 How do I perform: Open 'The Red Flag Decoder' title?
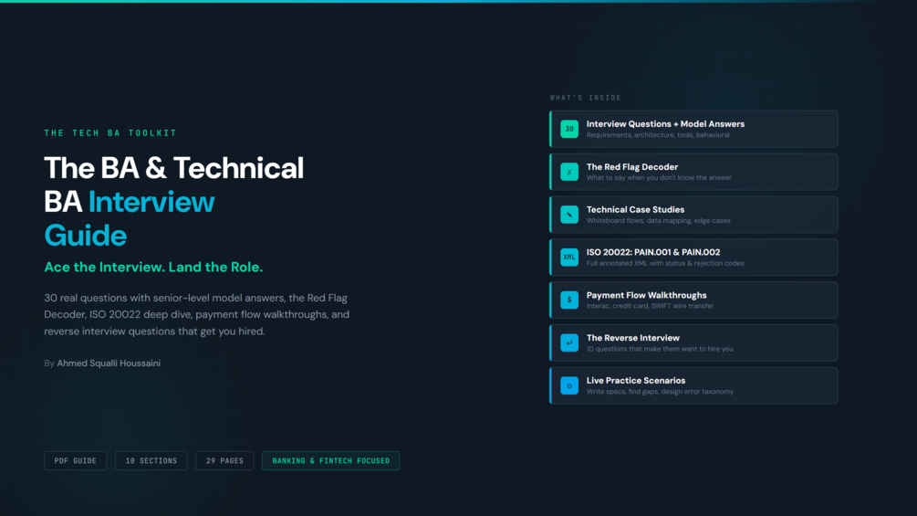[x=632, y=167]
